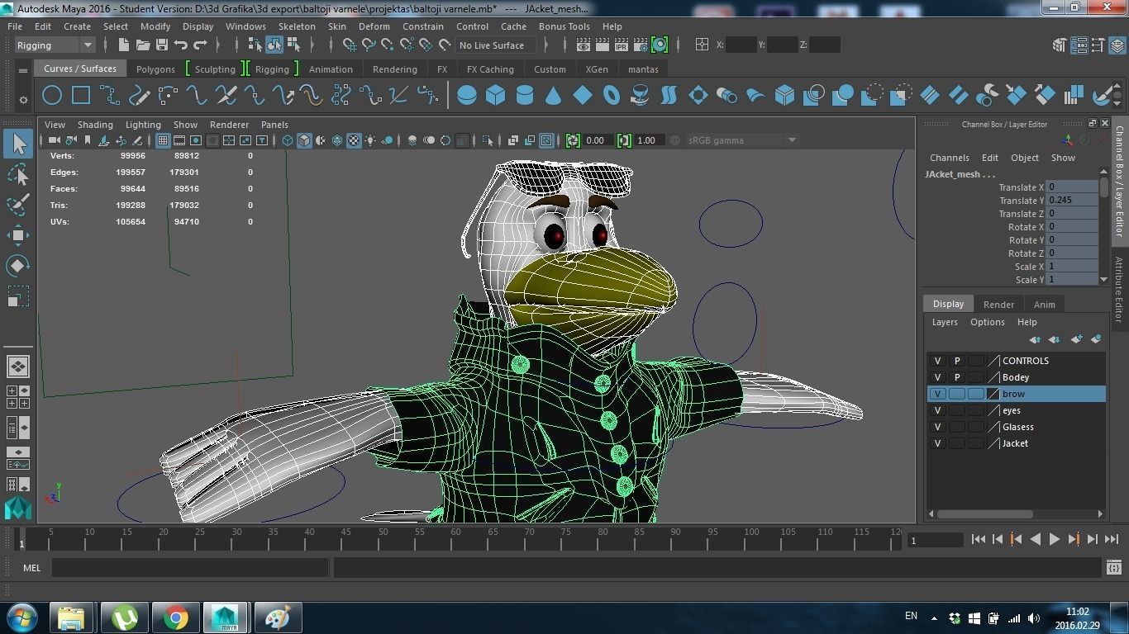The height and width of the screenshot is (634, 1129).
Task: Create a NURBS plane from the shelf
Action: pyautogui.click(x=582, y=96)
